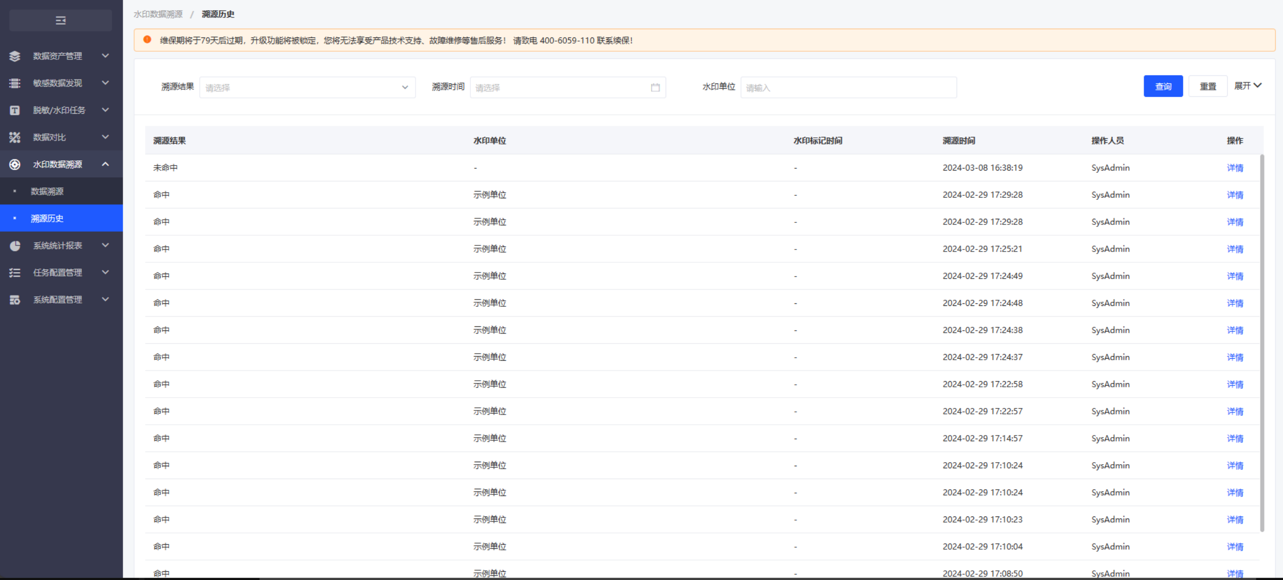Click the 敏感数据发现 list icon
The height and width of the screenshot is (580, 1283).
pos(15,83)
